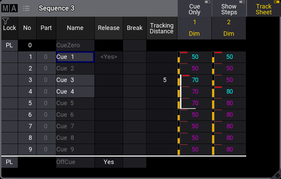Select the Cue 4 value 80 for fixture 2
The image size is (281, 179).
click(x=229, y=92)
